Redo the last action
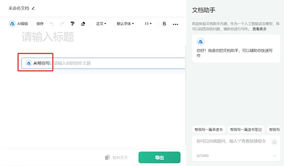Viewport: 284px width, 166px height. tap(62, 24)
